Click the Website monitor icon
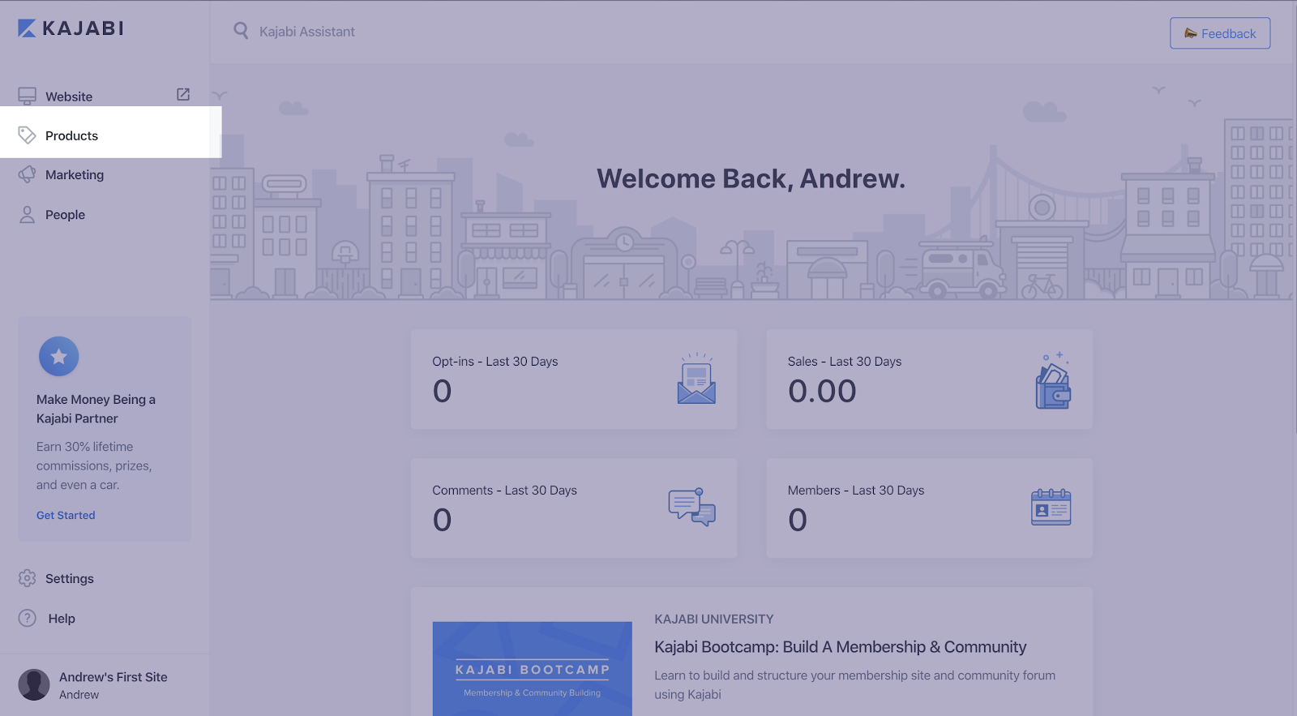This screenshot has height=716, width=1297. (x=27, y=96)
